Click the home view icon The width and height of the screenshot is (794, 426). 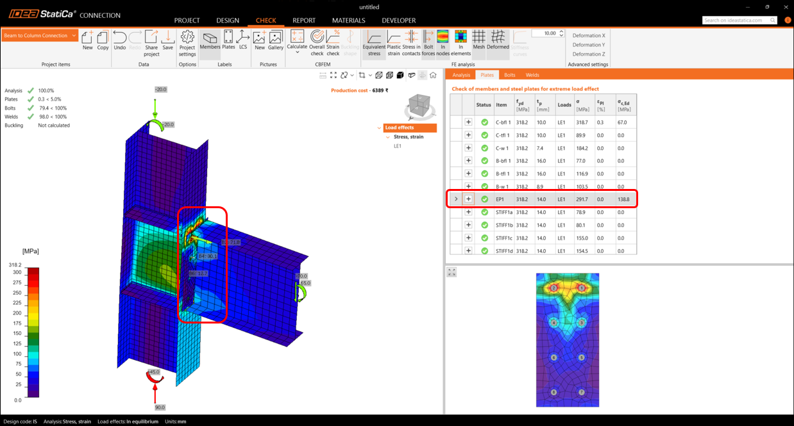point(434,76)
